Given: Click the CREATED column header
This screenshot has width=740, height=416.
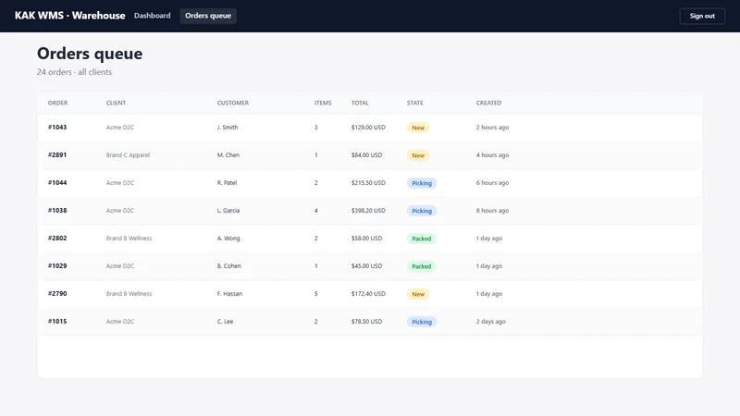Looking at the screenshot, I should pos(488,103).
